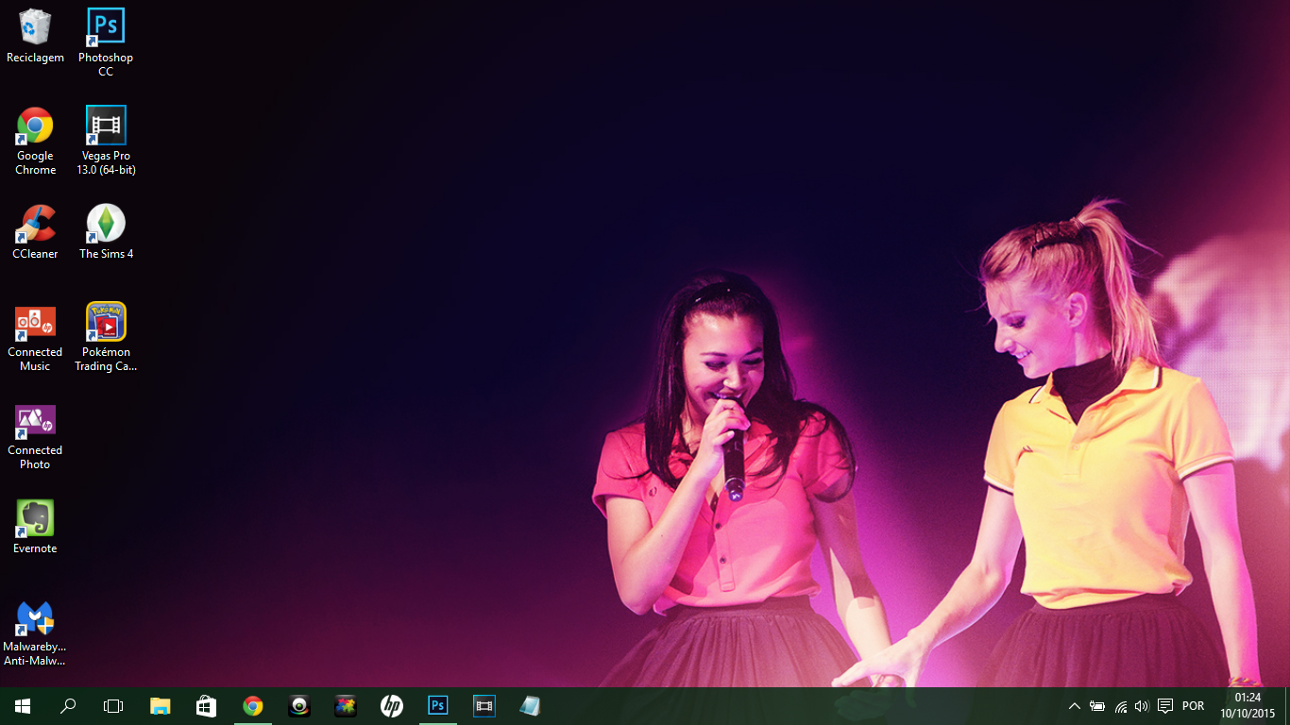Select the Reciclagem recycle bin icon
This screenshot has width=1290, height=725.
35,26
